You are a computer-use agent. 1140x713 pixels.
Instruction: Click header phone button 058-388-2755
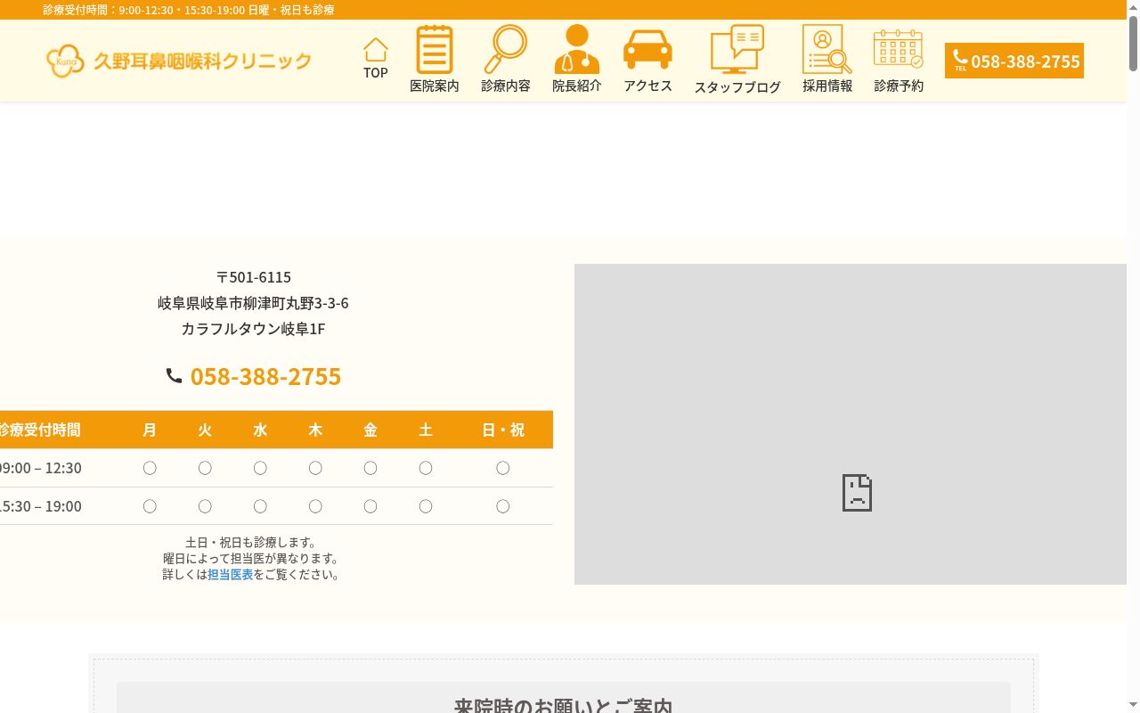pyautogui.click(x=1014, y=61)
